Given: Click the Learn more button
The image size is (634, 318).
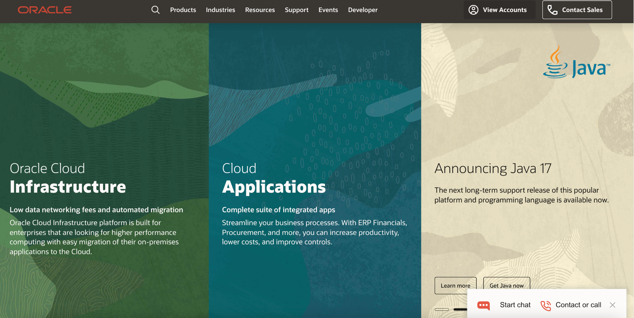Looking at the screenshot, I should coord(455,285).
